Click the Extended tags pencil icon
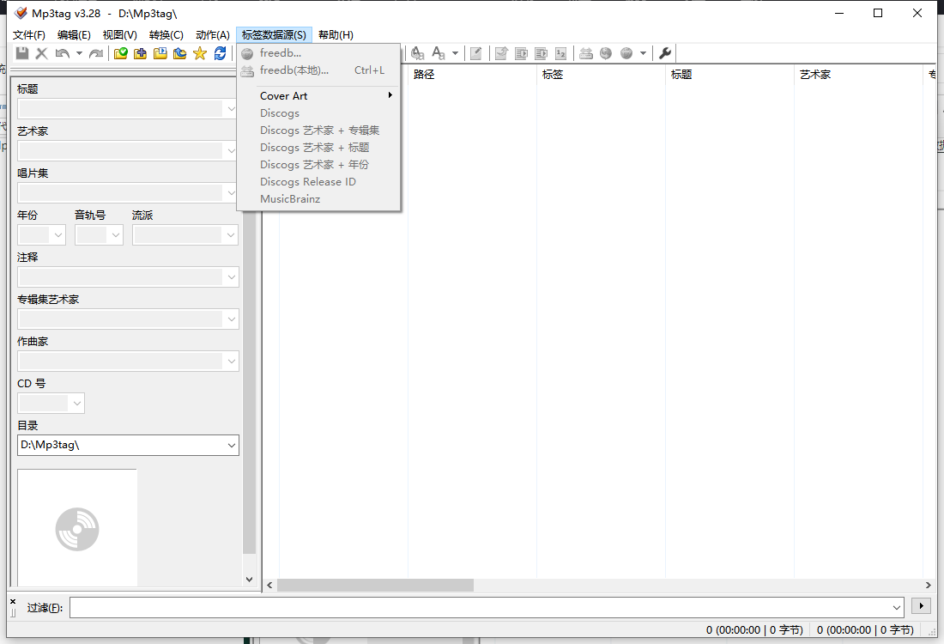 pyautogui.click(x=475, y=53)
